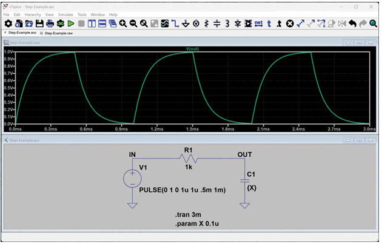This screenshot has width=382, height=245.
Task: Zoom out with the minus magnifier
Action: point(133,24)
